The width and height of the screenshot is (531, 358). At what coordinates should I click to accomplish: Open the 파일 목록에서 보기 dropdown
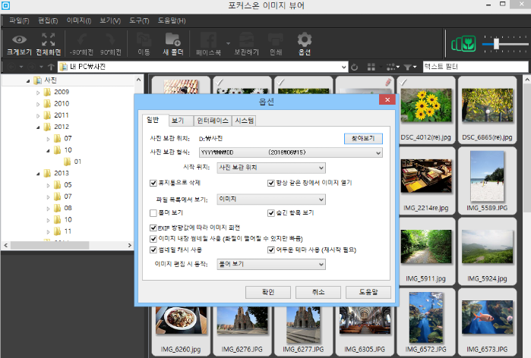[x=271, y=199]
